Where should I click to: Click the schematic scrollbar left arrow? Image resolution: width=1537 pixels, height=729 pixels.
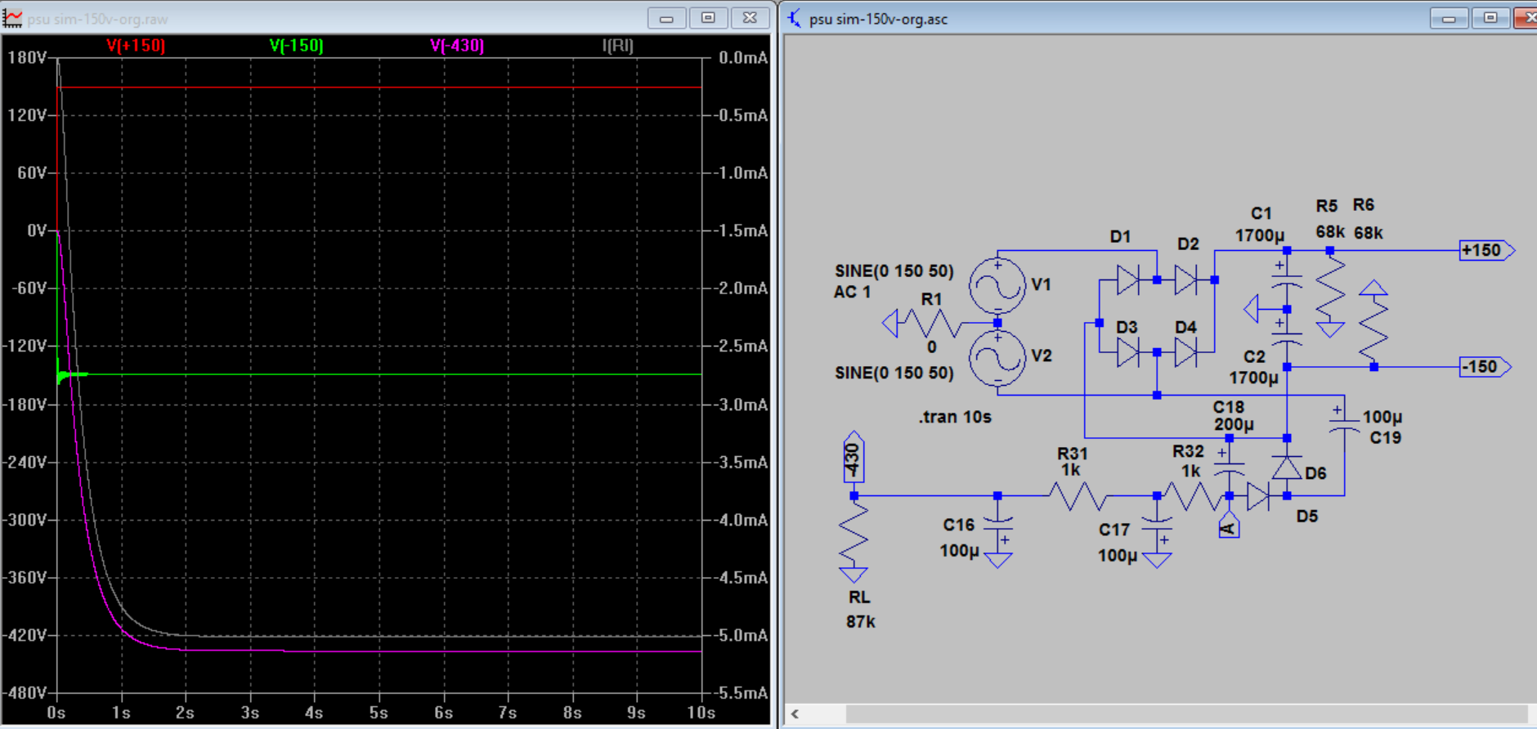(x=795, y=714)
